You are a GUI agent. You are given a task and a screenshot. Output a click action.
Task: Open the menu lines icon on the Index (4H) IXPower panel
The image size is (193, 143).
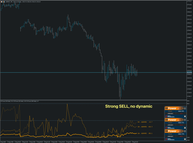pos(183,108)
